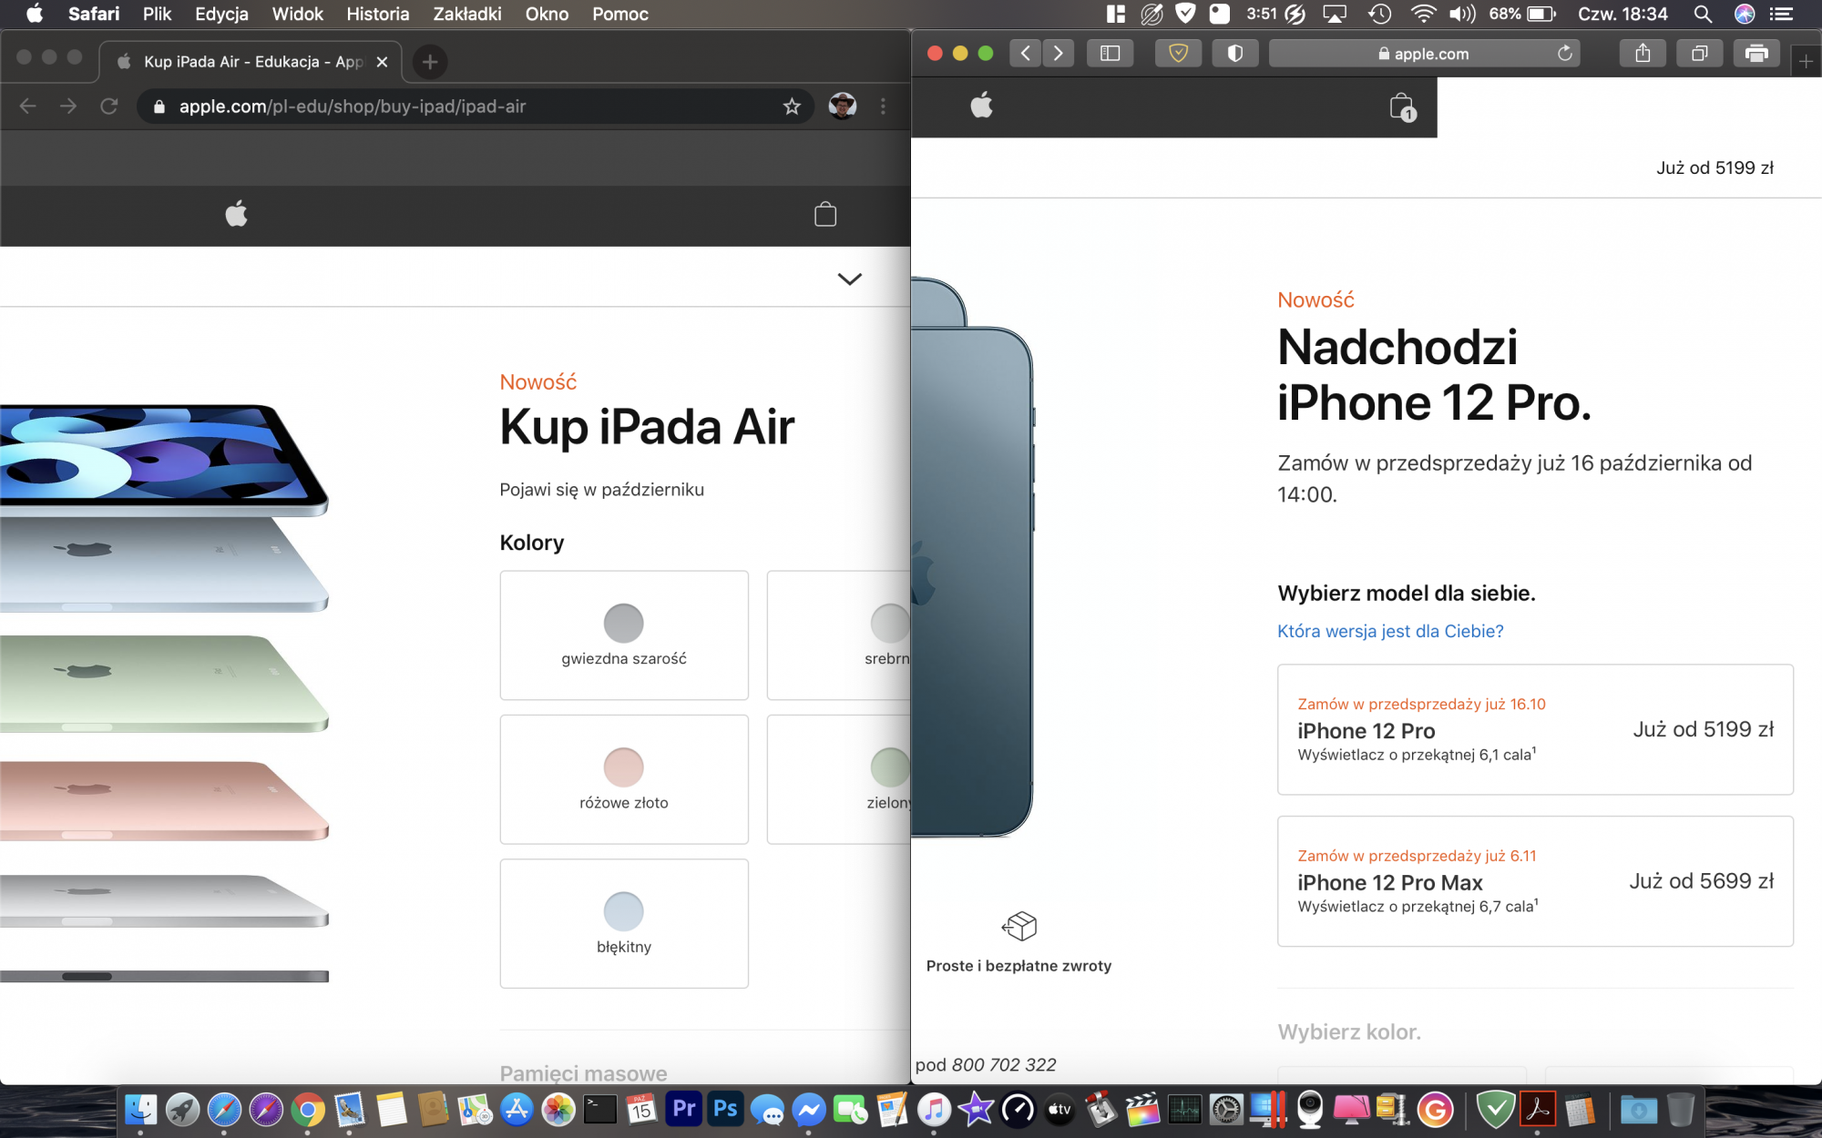Print the page with Safari's printer button
The height and width of the screenshot is (1138, 1822).
point(1756,54)
